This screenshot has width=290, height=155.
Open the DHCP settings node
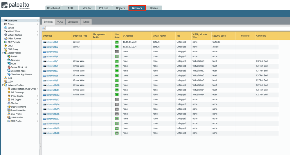pos(10,46)
